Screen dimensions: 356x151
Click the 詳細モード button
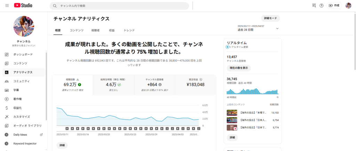pyautogui.click(x=270, y=18)
